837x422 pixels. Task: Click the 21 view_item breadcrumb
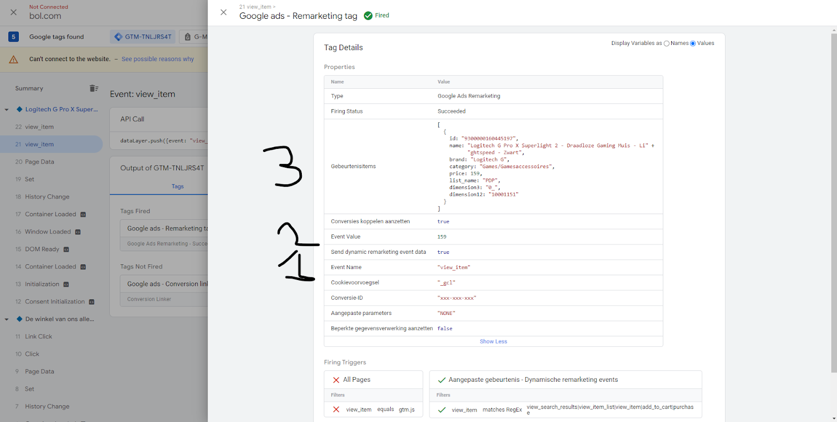coord(255,7)
